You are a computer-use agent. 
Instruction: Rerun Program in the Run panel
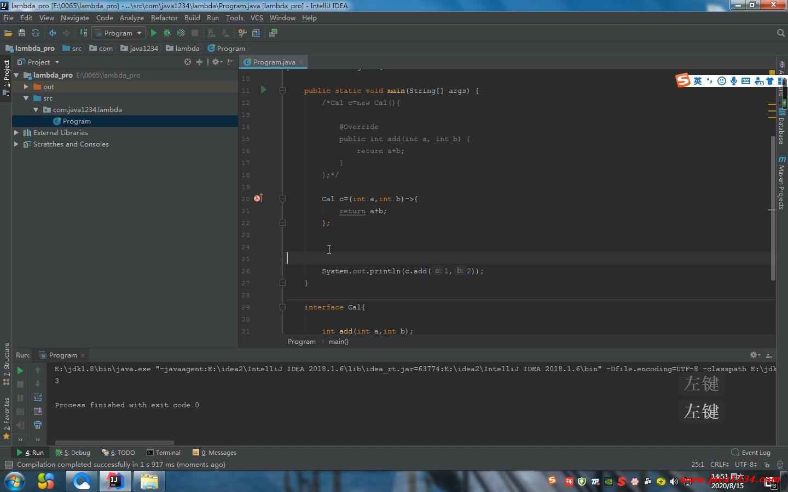[x=20, y=371]
